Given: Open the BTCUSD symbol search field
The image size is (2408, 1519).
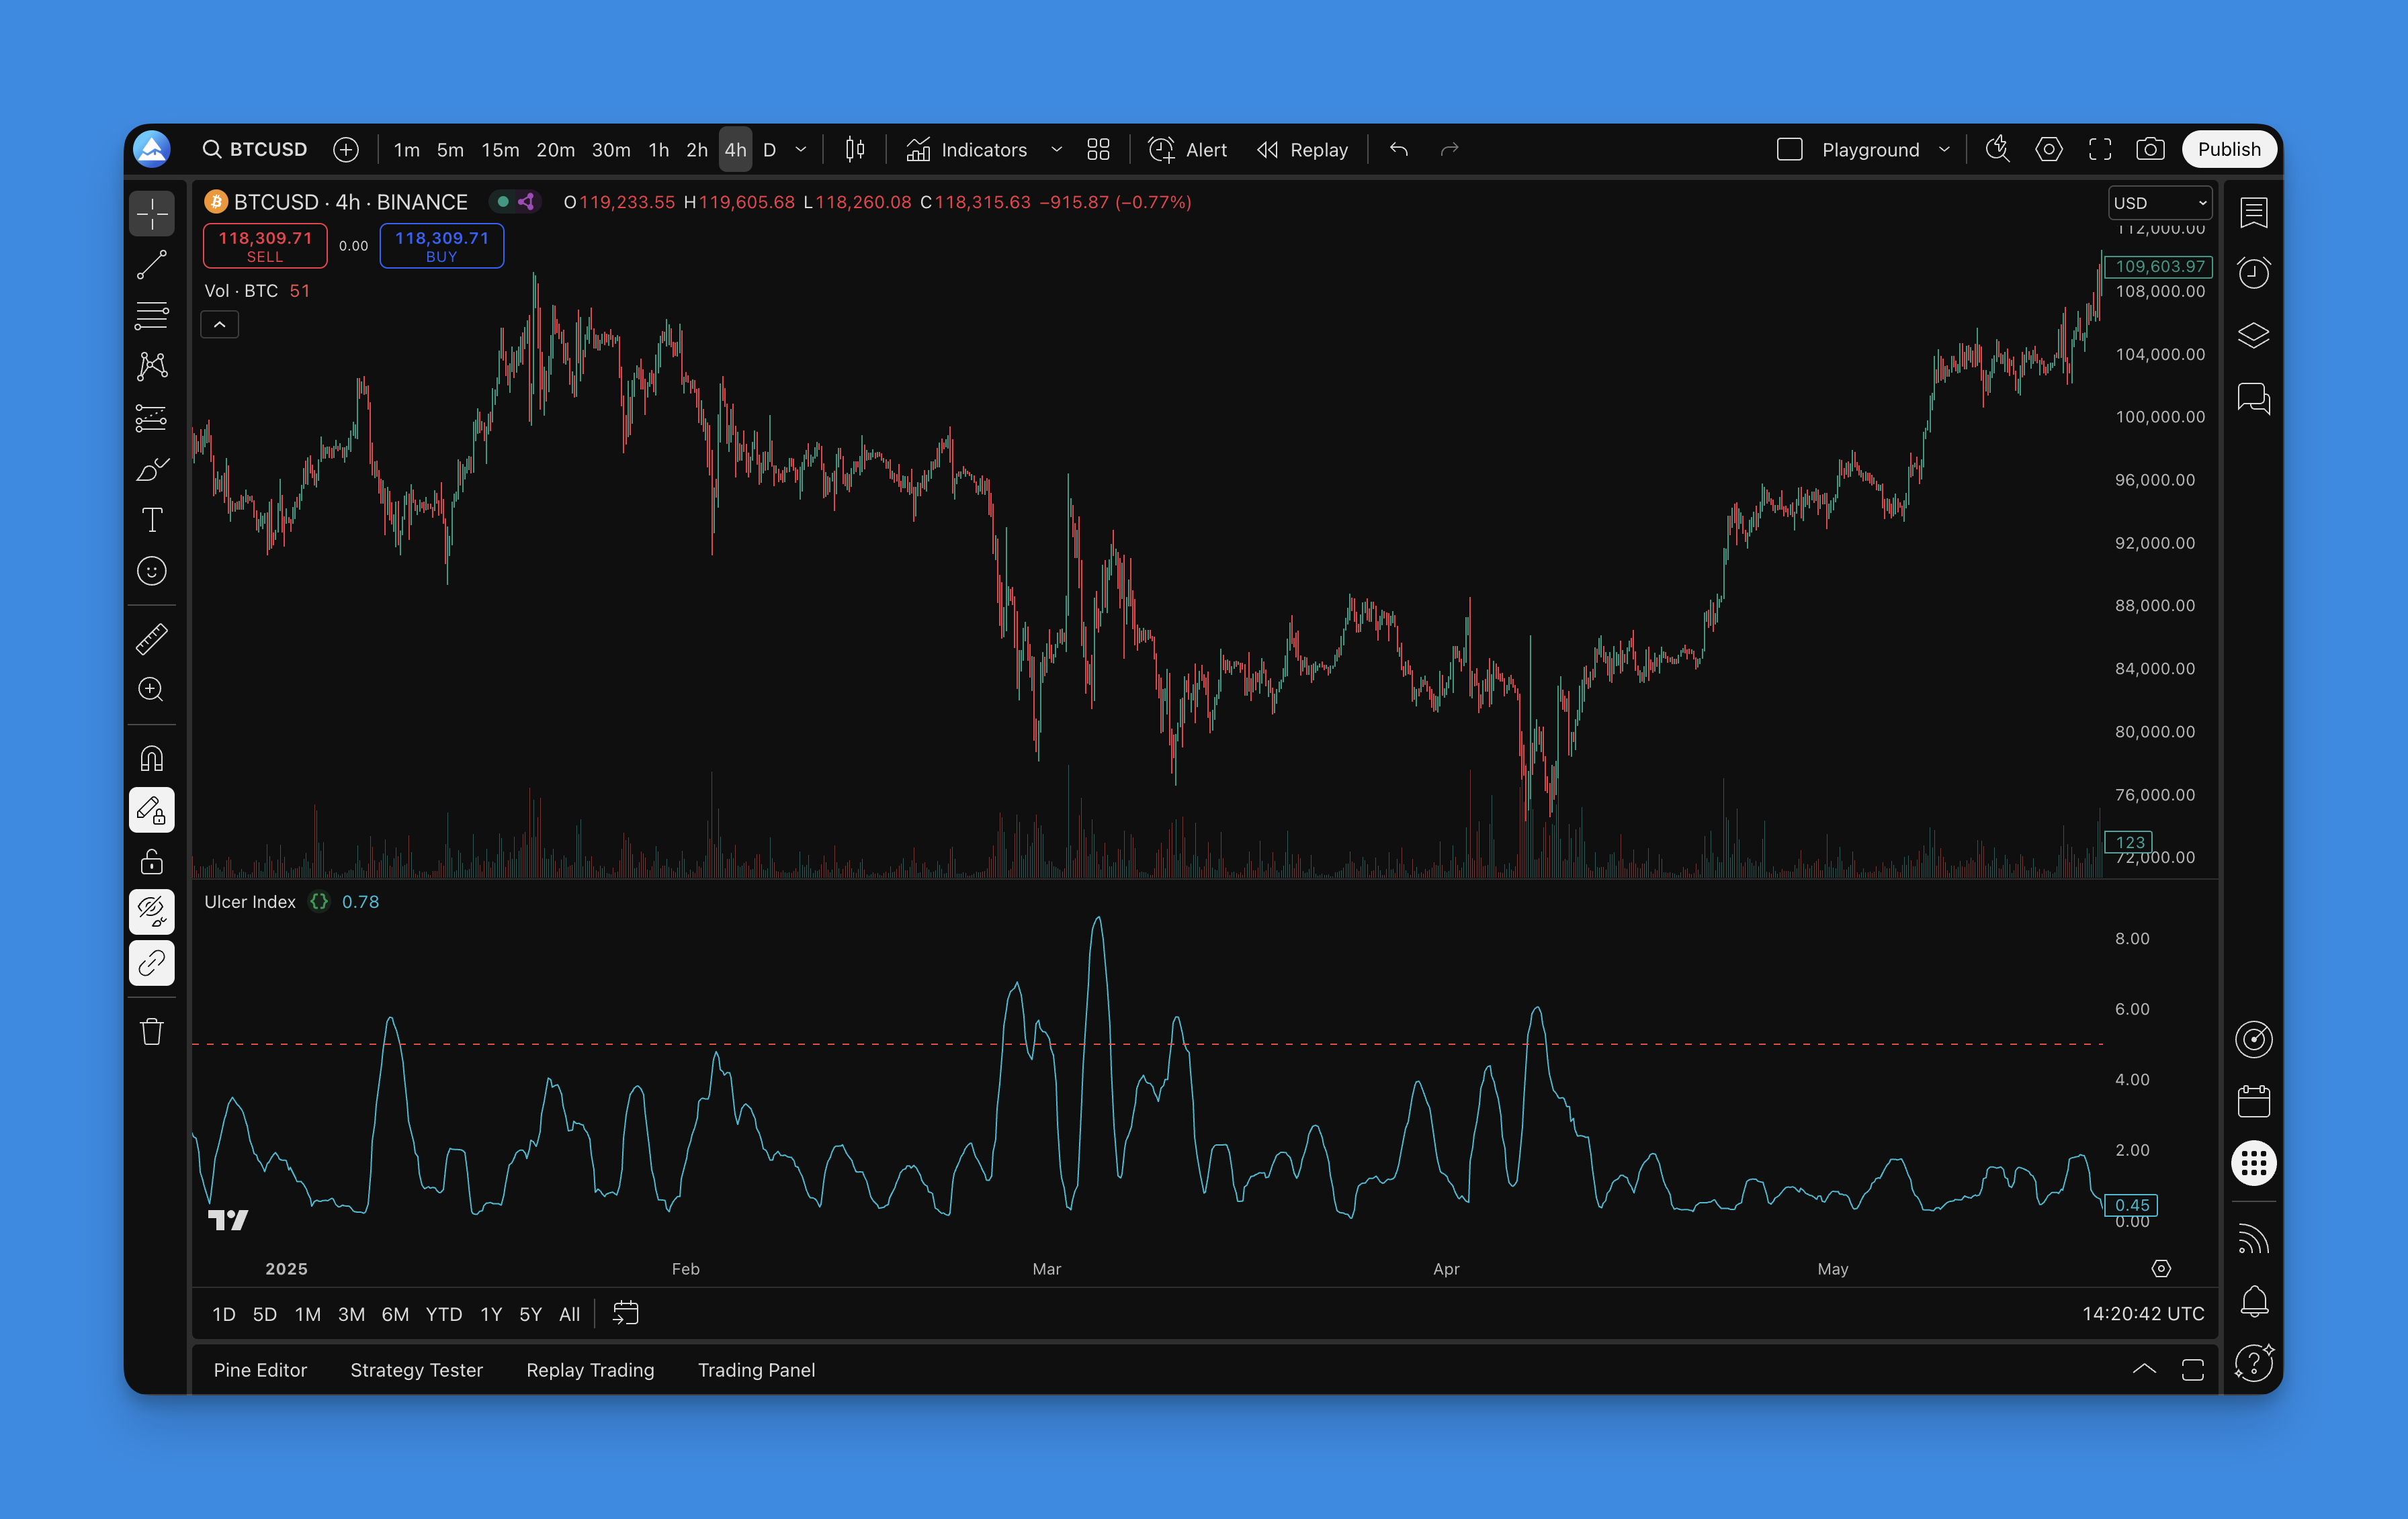Looking at the screenshot, I should tap(255, 150).
